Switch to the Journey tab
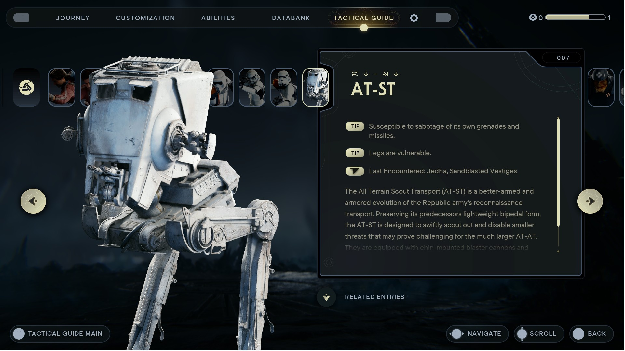Screen dimensions: 625x351 (73, 18)
